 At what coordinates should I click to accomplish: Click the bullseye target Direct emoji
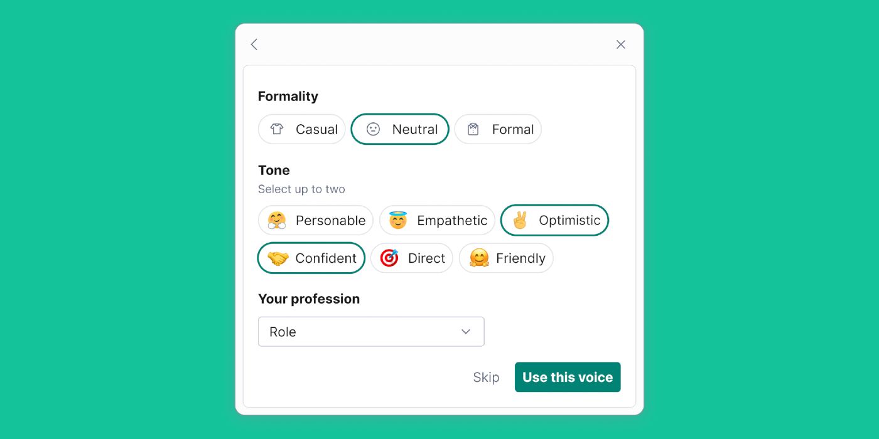pyautogui.click(x=389, y=258)
